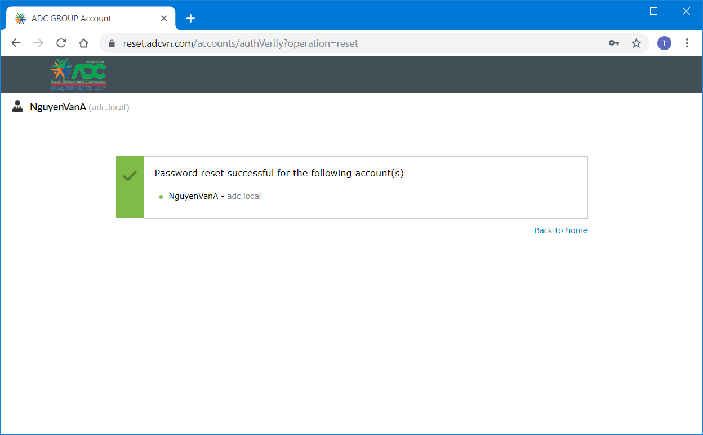Open the Chrome profile avatar T
The image size is (703, 435).
(664, 43)
